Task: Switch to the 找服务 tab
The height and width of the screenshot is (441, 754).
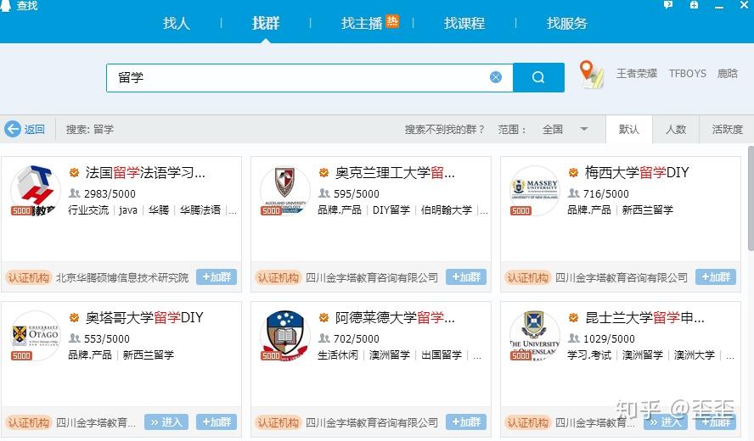Action: point(567,23)
